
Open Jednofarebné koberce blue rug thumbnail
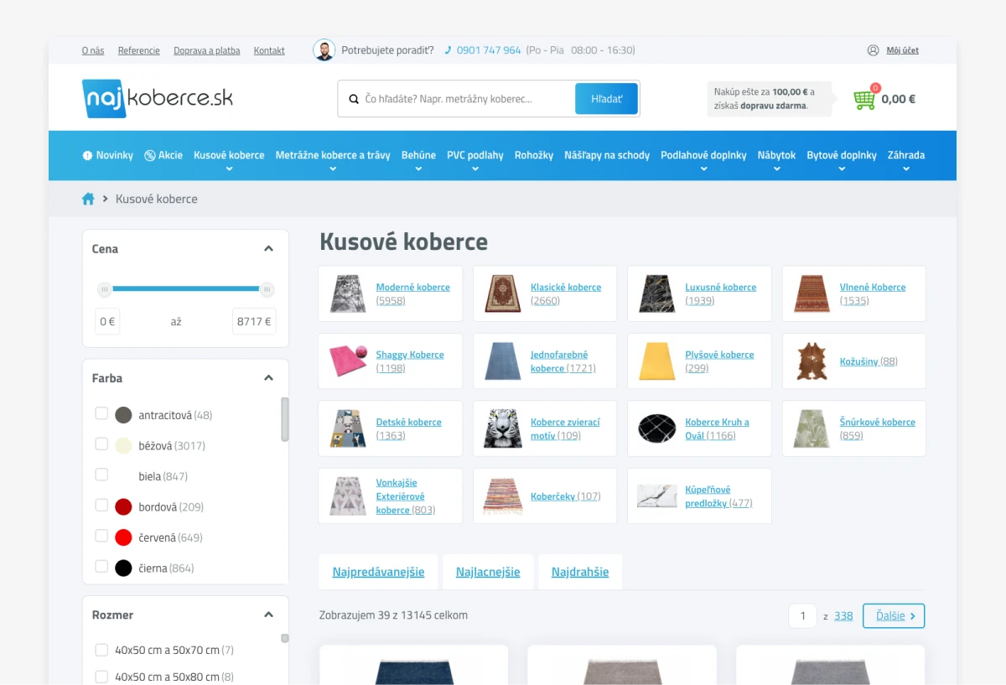(x=503, y=361)
